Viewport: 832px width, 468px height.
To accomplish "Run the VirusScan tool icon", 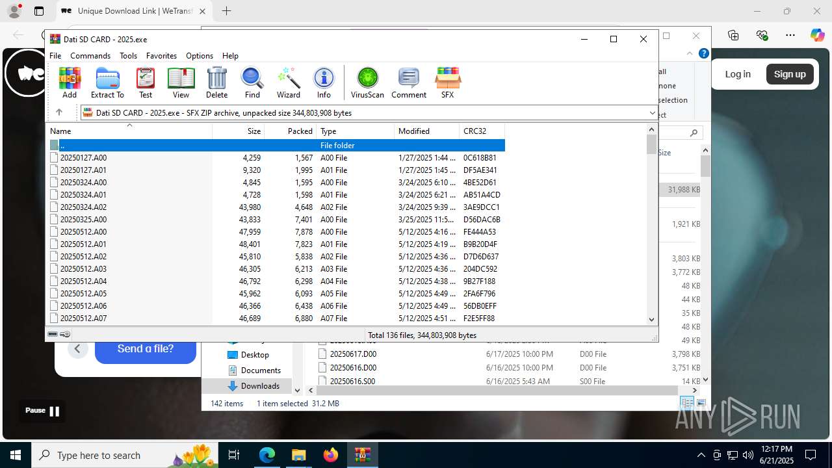I will [x=368, y=83].
